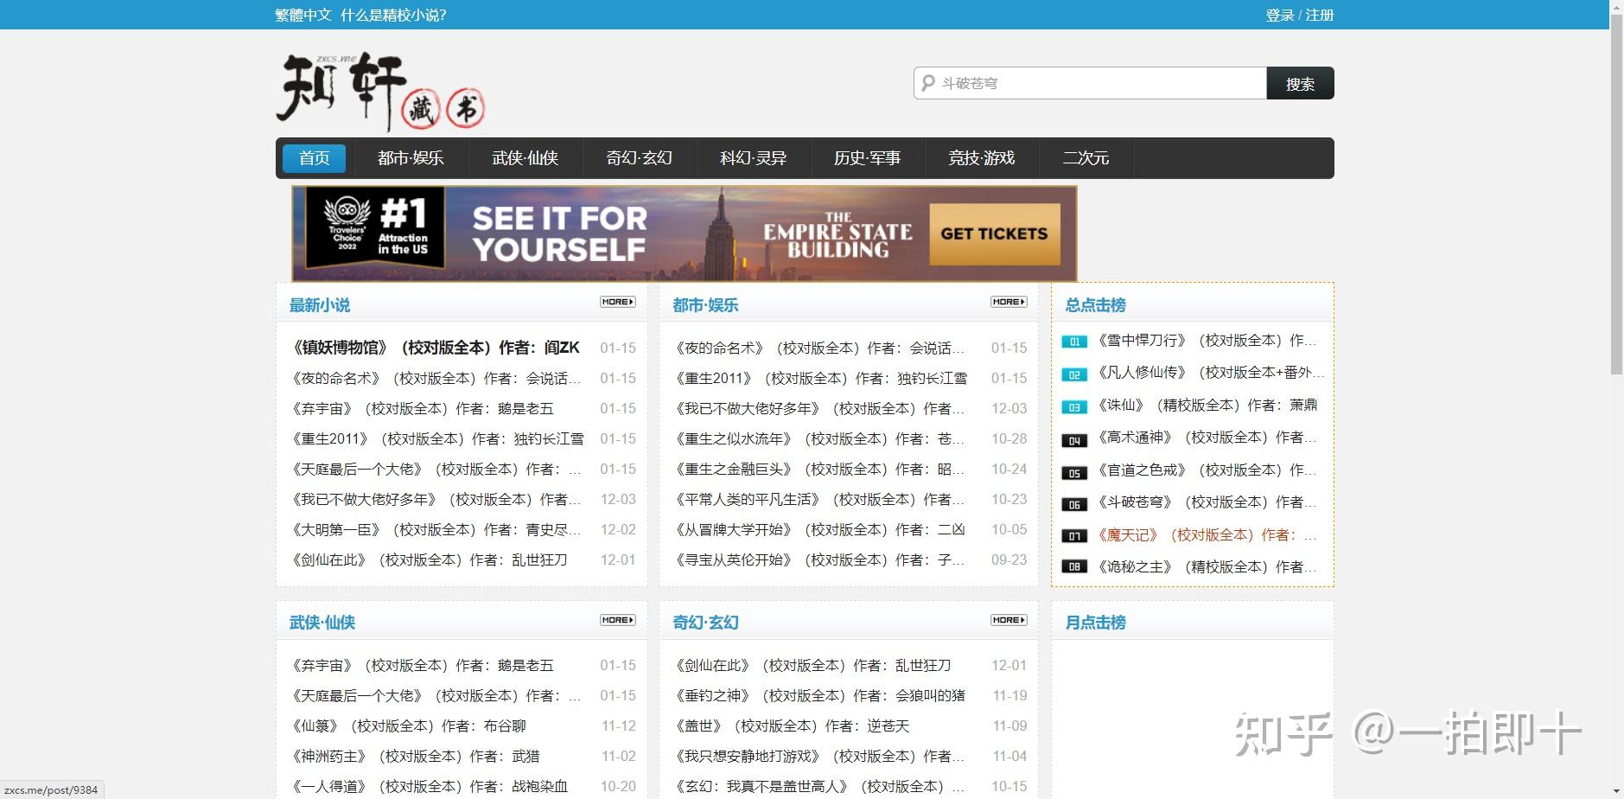This screenshot has height=799, width=1624.
Task: Open 《平常人类的平凡生活》 novel link
Action: point(819,499)
